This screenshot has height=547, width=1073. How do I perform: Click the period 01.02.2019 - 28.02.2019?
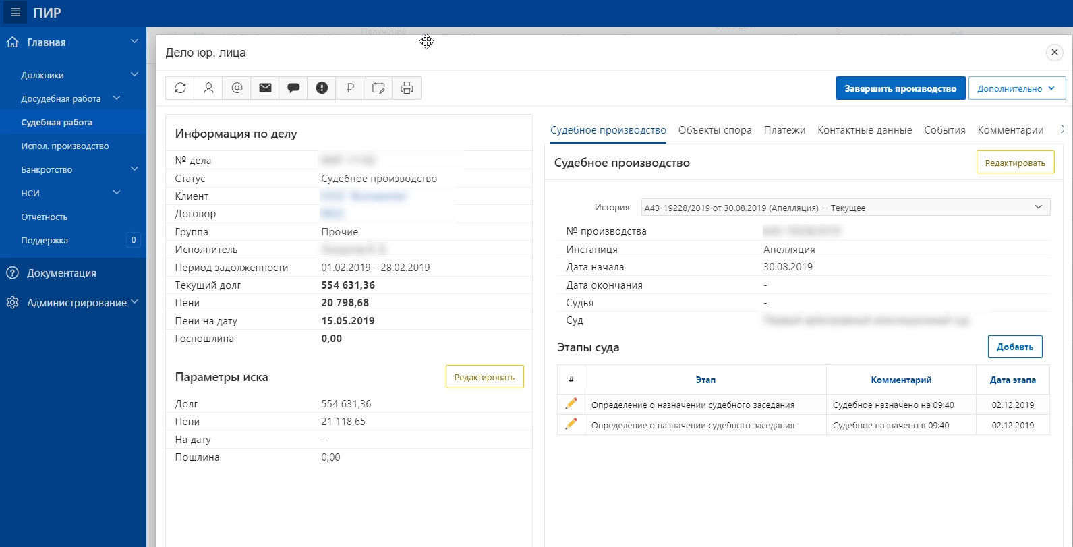[x=376, y=267]
